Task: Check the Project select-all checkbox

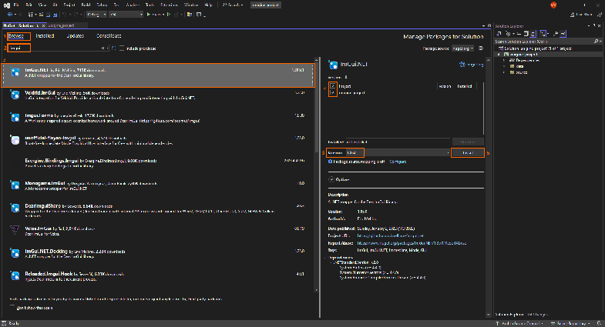Action: click(x=333, y=86)
